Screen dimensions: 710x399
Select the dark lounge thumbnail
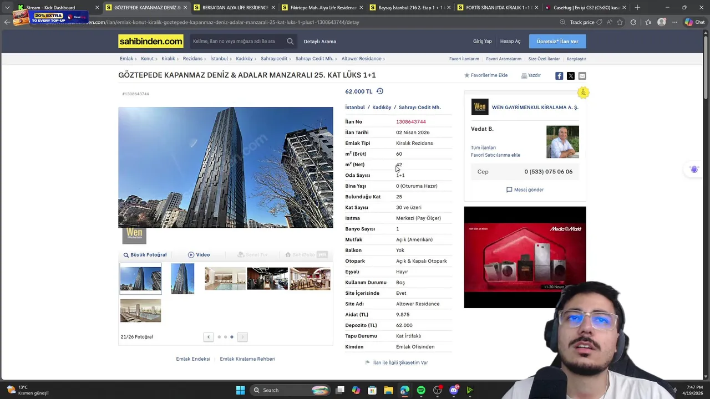[x=267, y=278]
